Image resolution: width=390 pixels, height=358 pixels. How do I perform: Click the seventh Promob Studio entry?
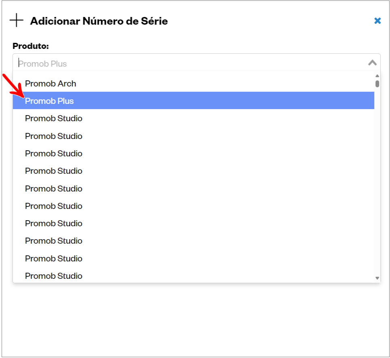pyautogui.click(x=53, y=223)
